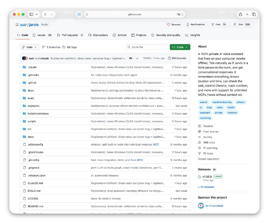The image size is (269, 223).
Task: Go back with the browser back arrow
Action: coord(45,14)
